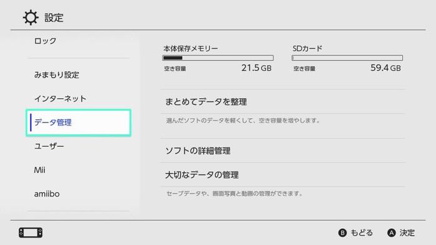436x245 pixels.
Task: Open 大切なデータの管理 option
Action: tap(282, 175)
